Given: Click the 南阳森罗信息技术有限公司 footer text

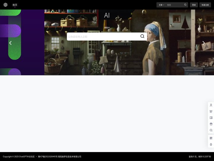Looking at the screenshot, I should [70, 157].
